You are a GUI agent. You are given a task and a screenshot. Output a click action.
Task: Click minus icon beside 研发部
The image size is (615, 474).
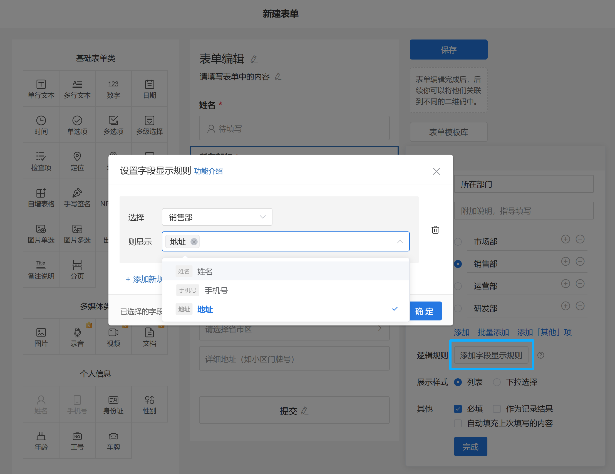pyautogui.click(x=580, y=306)
